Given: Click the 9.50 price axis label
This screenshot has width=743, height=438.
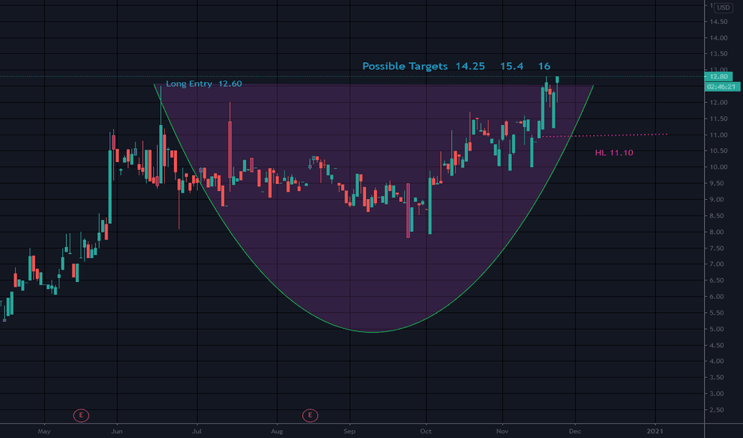Looking at the screenshot, I should click(718, 183).
